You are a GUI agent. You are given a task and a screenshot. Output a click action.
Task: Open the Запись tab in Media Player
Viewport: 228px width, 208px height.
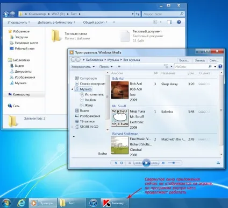[199, 60]
